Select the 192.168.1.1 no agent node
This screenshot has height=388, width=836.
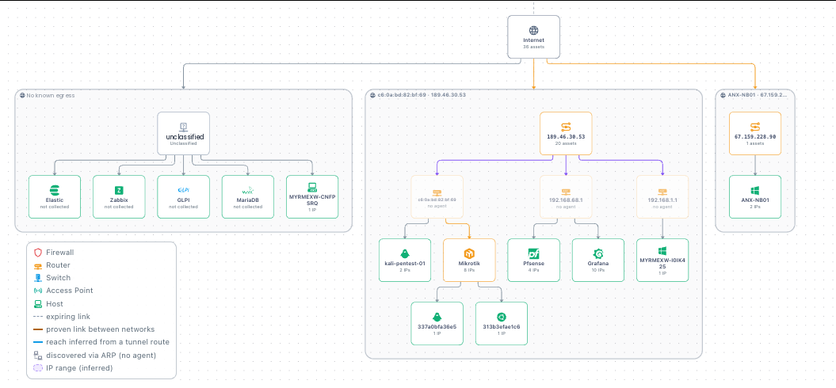pyautogui.click(x=662, y=196)
